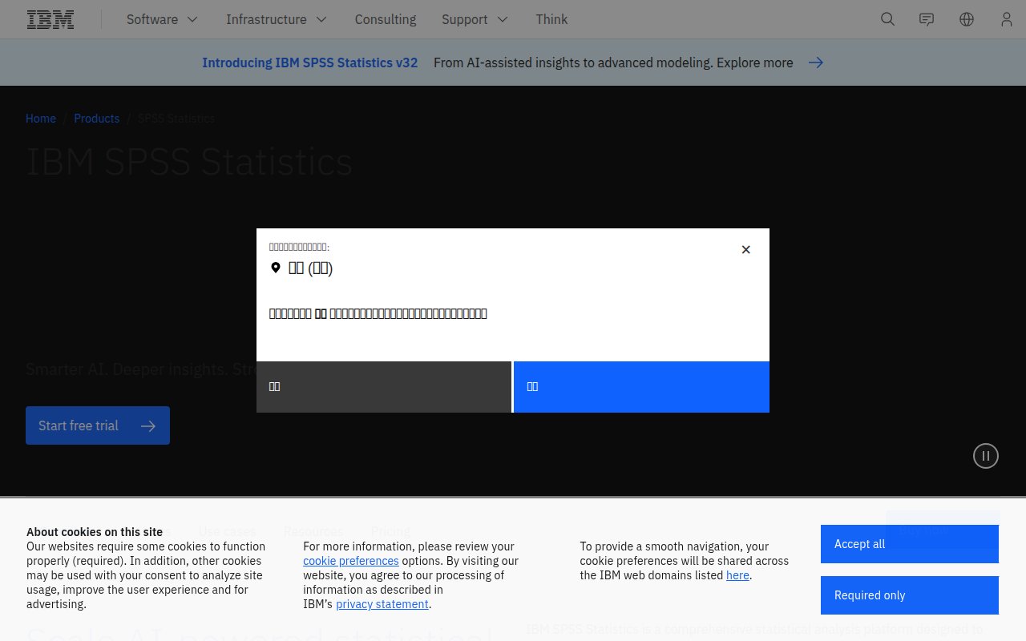Choose Required only cookies
Image resolution: width=1026 pixels, height=641 pixels.
(x=910, y=595)
